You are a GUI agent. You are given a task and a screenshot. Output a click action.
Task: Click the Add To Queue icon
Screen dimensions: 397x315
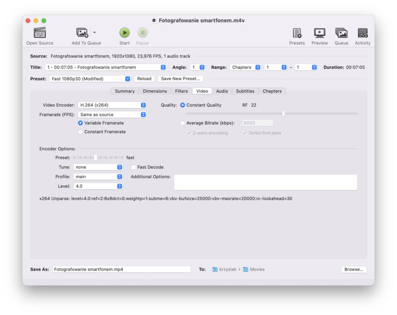[x=82, y=33]
